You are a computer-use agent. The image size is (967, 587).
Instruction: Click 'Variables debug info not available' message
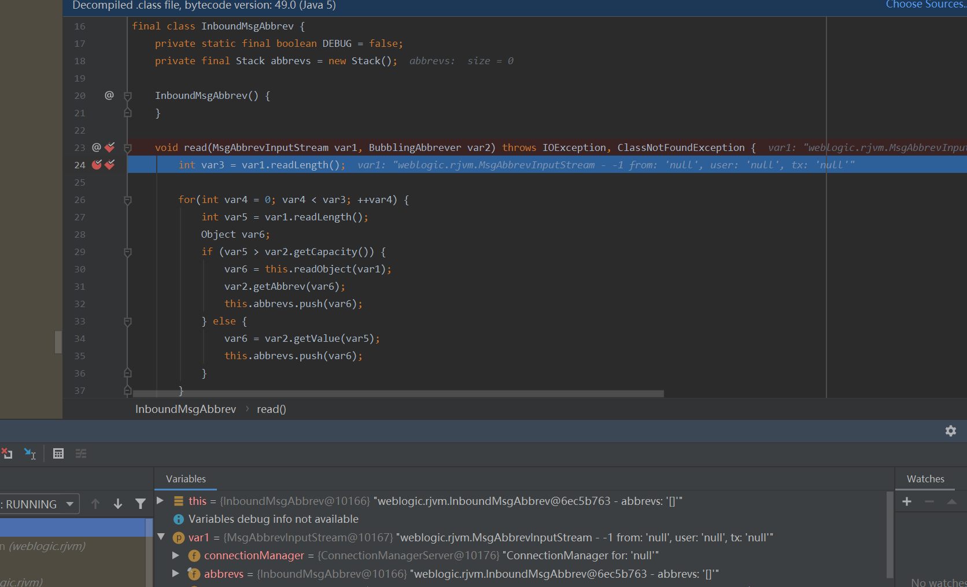274,519
